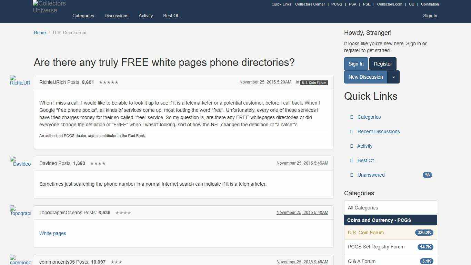Open the White pages link in TopographicOceans' reply

tap(52, 233)
